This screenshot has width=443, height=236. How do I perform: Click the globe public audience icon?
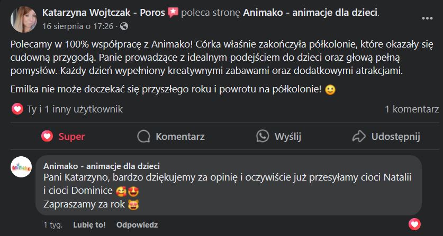(x=124, y=25)
